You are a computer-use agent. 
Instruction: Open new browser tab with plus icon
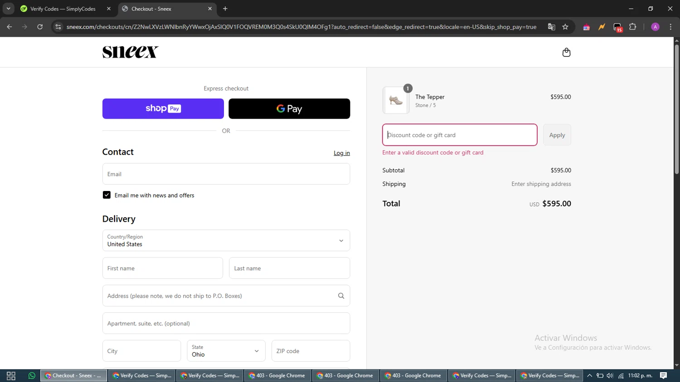pyautogui.click(x=225, y=9)
